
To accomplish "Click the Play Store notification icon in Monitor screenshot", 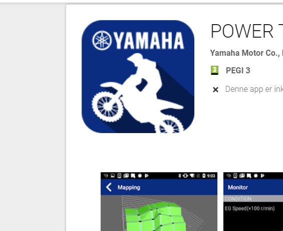I will [x=262, y=176].
